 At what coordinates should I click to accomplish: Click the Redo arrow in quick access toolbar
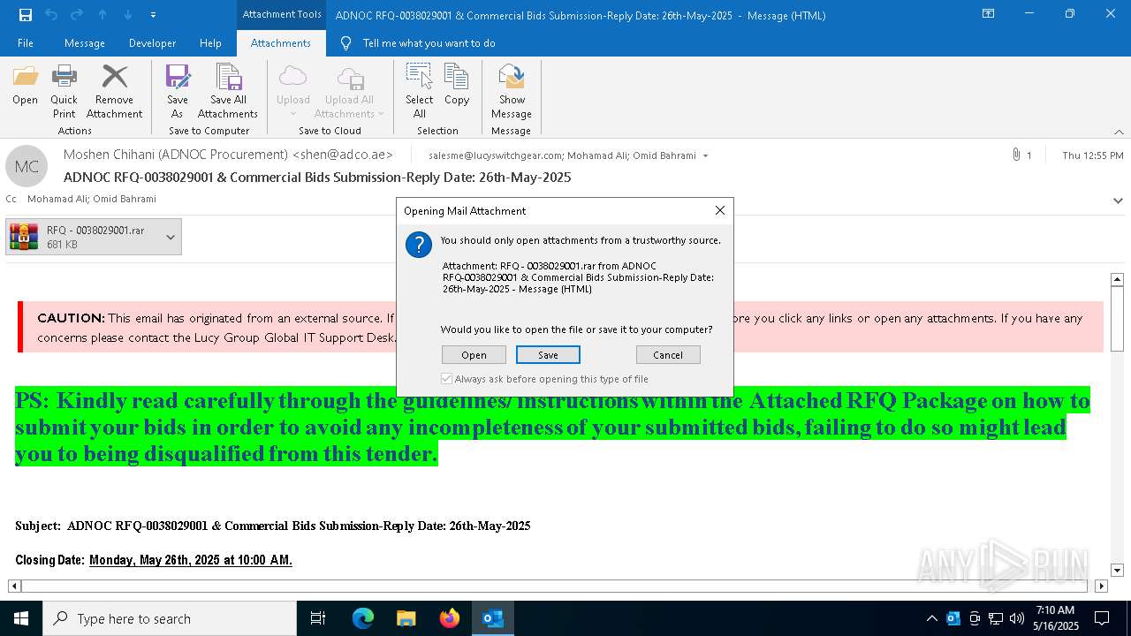point(77,15)
